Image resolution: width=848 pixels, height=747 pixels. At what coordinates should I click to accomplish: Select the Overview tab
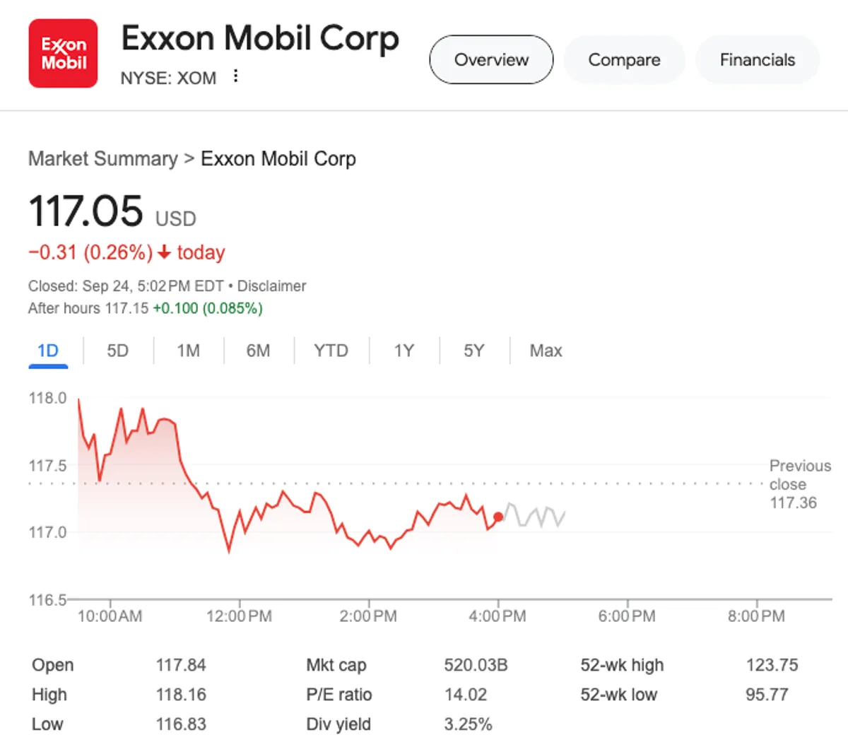tap(491, 60)
